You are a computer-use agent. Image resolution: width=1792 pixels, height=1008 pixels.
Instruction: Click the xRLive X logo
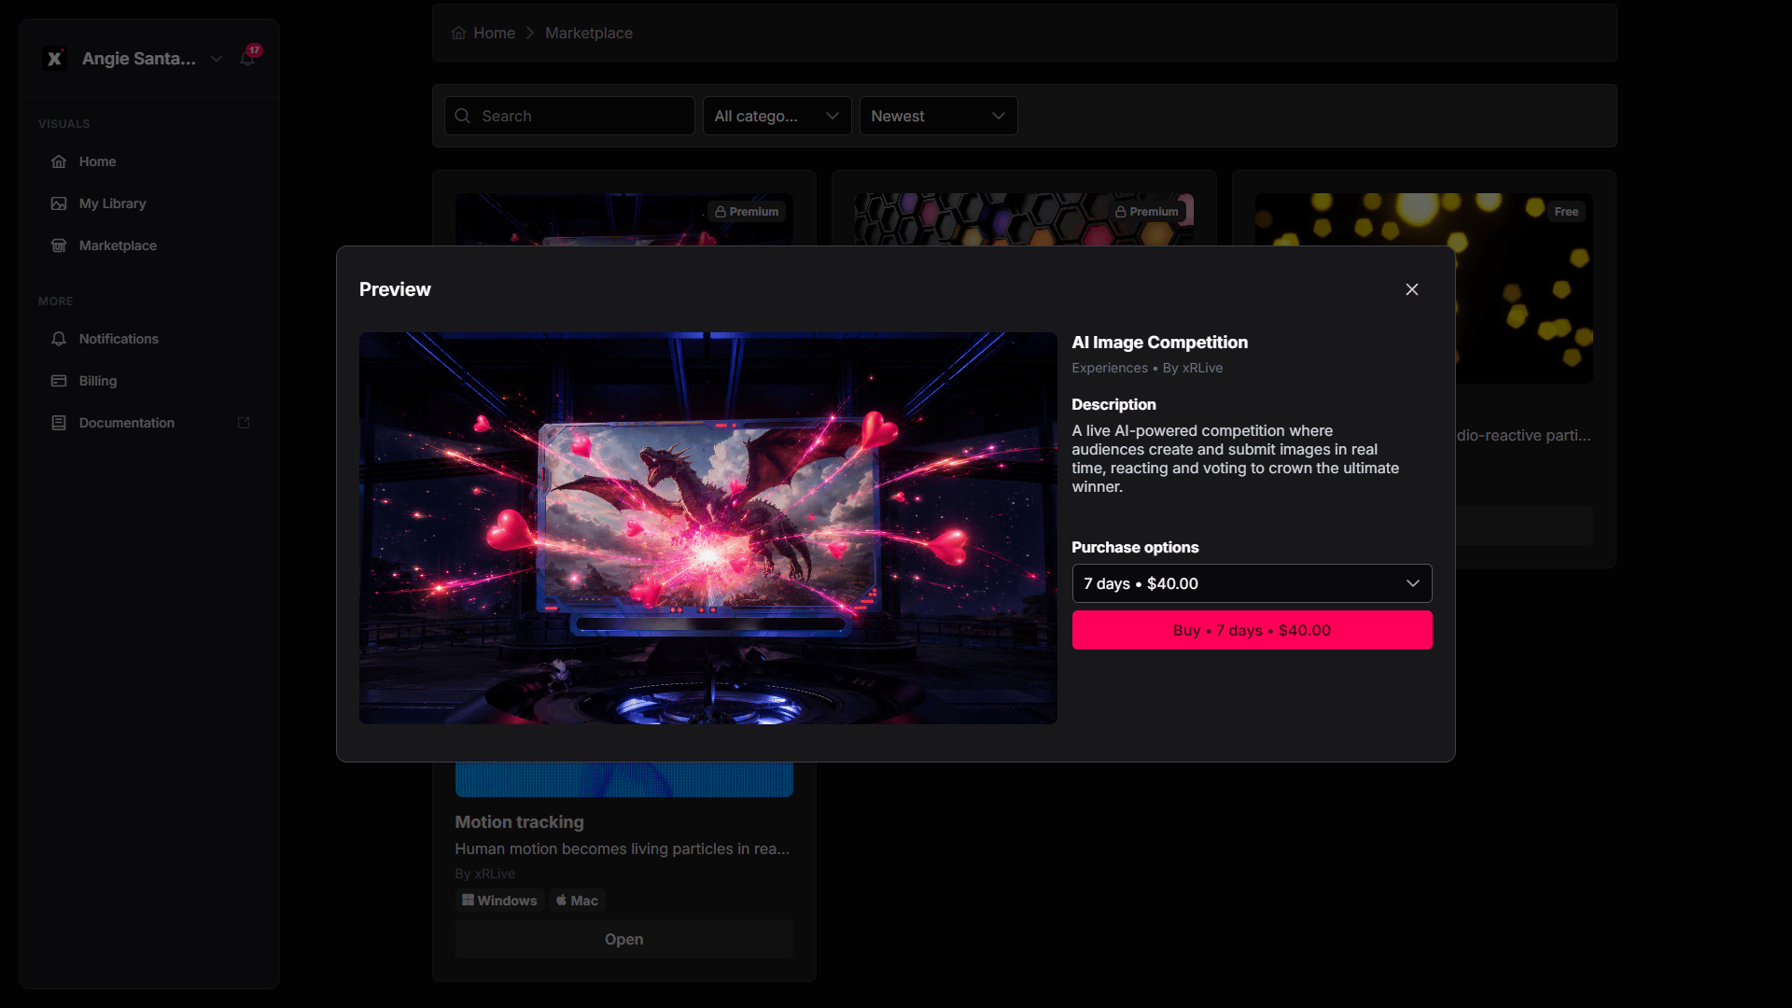coord(55,59)
